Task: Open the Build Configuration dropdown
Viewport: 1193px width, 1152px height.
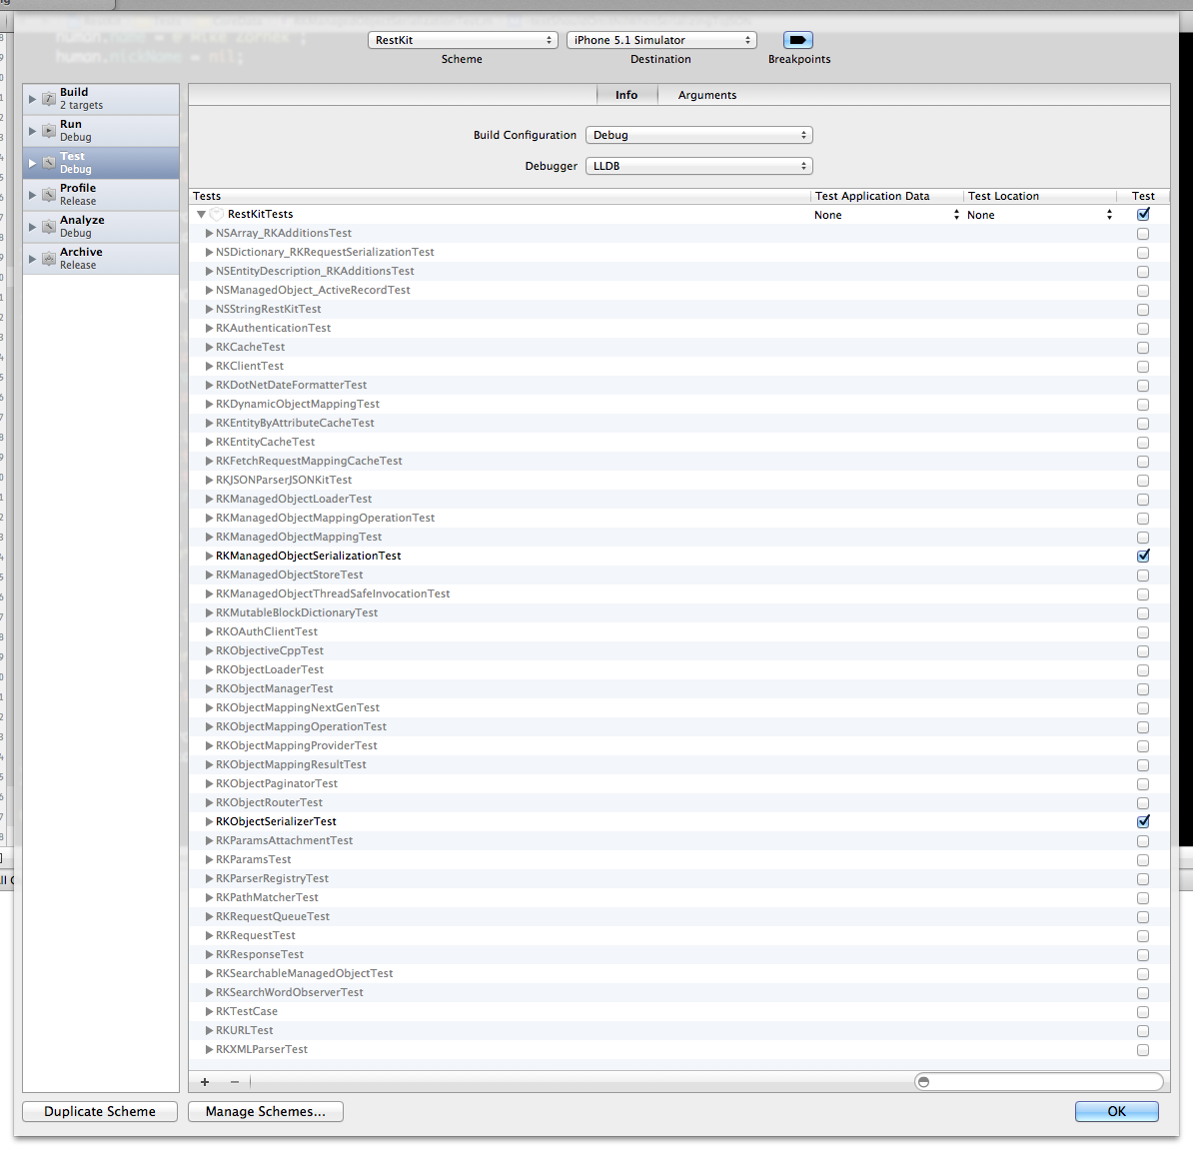Action: [x=699, y=135]
